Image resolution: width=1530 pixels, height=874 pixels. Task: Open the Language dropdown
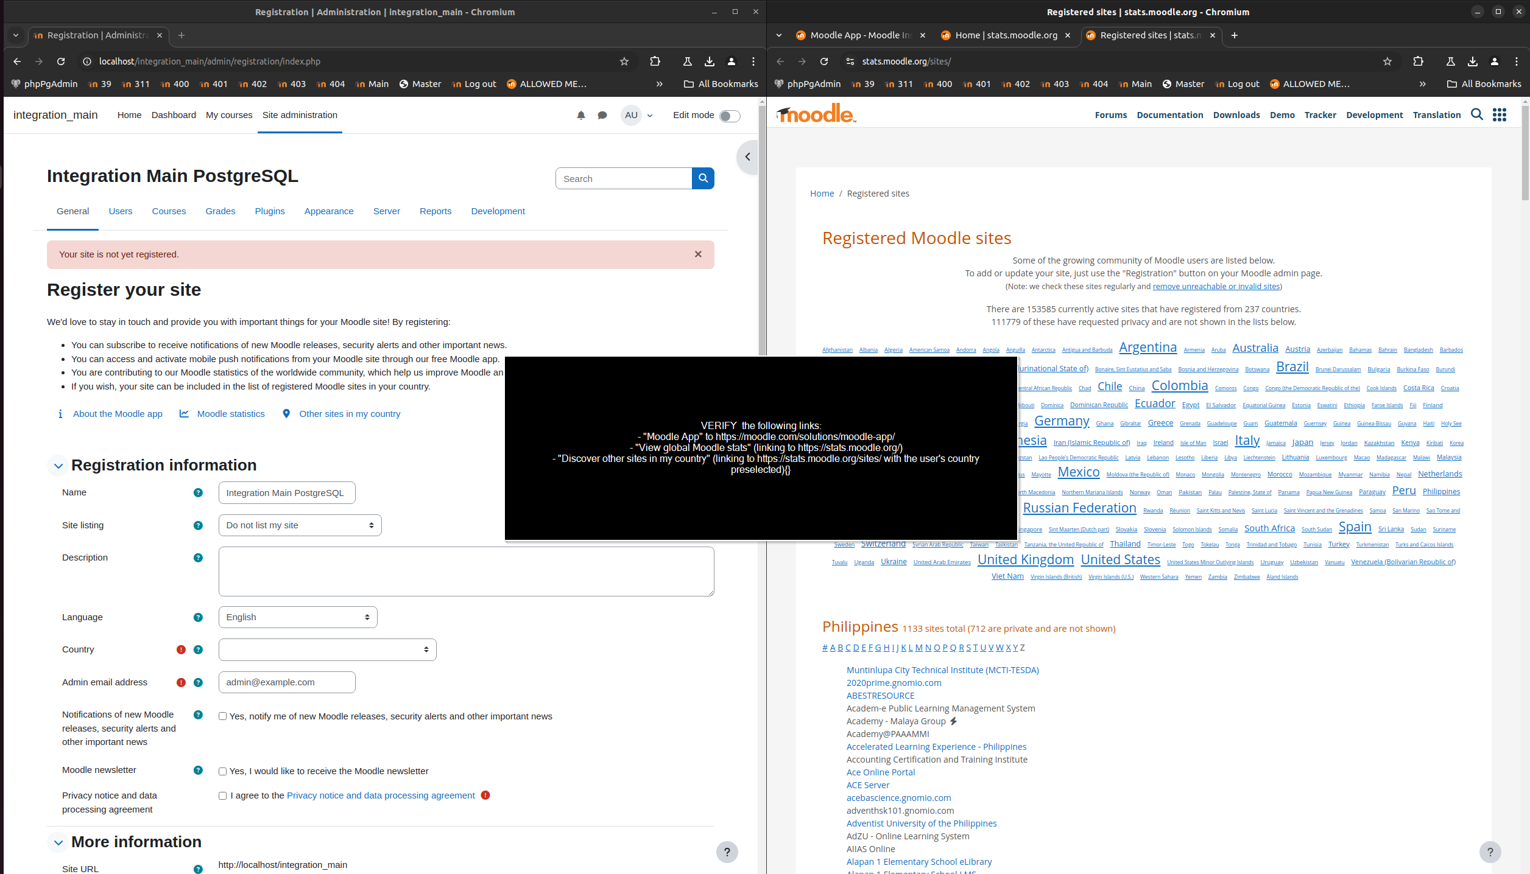(298, 617)
